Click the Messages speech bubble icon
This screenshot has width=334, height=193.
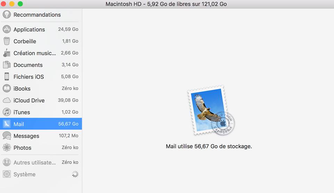coord(7,136)
